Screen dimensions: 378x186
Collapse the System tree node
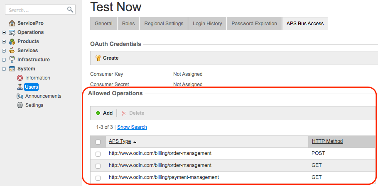click(x=4, y=69)
